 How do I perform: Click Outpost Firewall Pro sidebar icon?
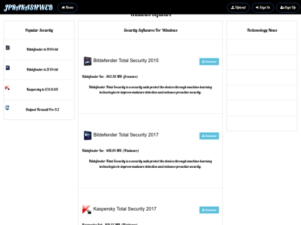[x=7, y=108]
